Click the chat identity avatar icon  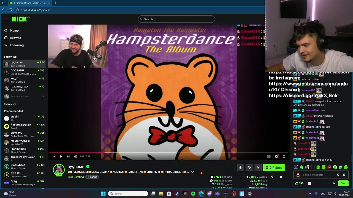(298, 175)
